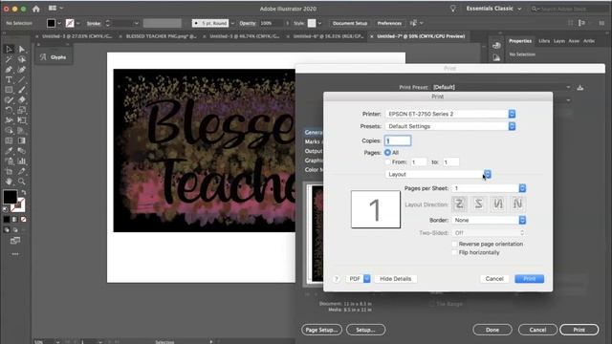This screenshot has height=344, width=612.
Task: Select Output in Adobe print options list
Action: tap(314, 151)
